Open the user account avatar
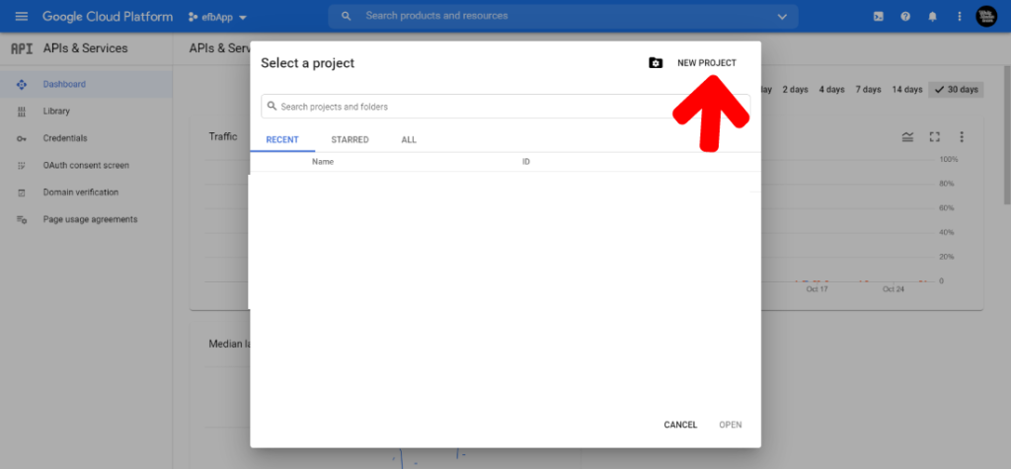The width and height of the screenshot is (1011, 469). (986, 16)
